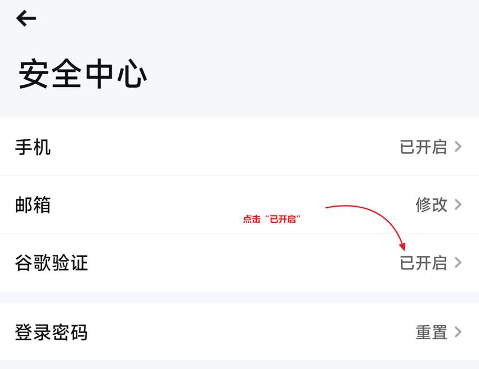Tap the back arrow icon
Screen dimensions: 479x369
[x=26, y=19]
